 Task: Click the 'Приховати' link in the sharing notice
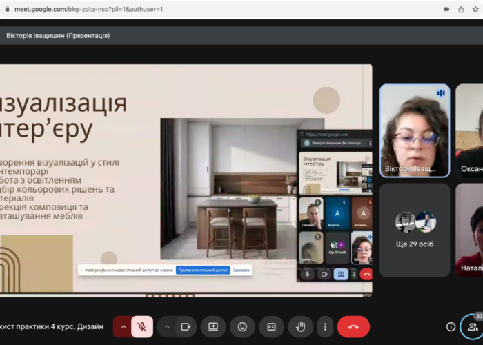pos(241,270)
